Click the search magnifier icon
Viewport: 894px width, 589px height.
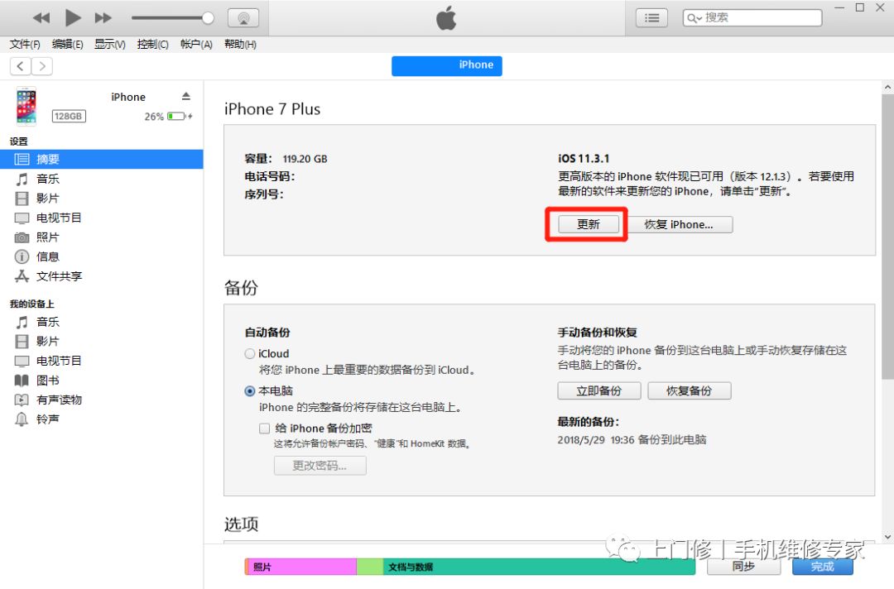point(694,18)
